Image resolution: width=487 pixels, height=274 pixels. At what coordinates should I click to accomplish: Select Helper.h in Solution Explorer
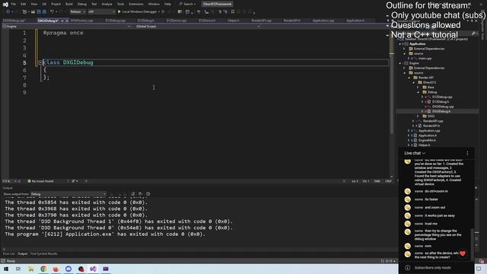pos(425,145)
